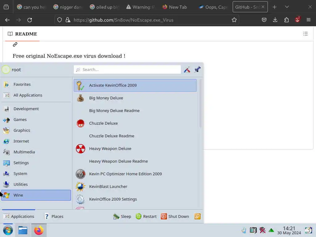Viewport: 316px width, 237px height.
Task: Open the Graphics category
Action: 36,131
